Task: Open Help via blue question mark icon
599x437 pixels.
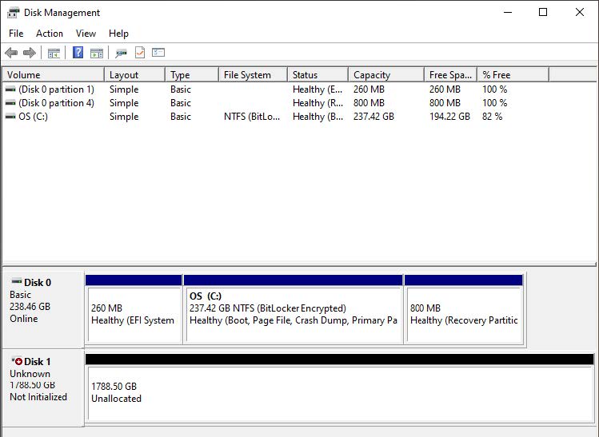Action: pos(78,53)
